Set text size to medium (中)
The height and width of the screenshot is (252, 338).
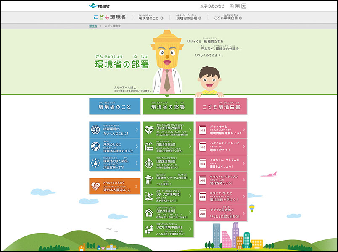(238, 6)
